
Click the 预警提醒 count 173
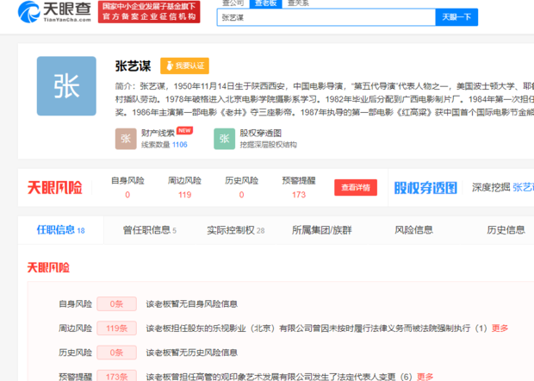tap(299, 195)
